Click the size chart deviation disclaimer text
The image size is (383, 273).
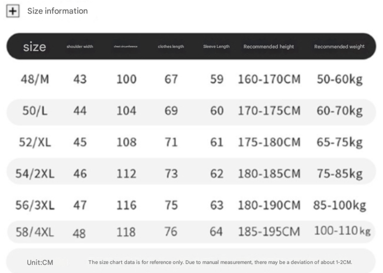coord(220,262)
